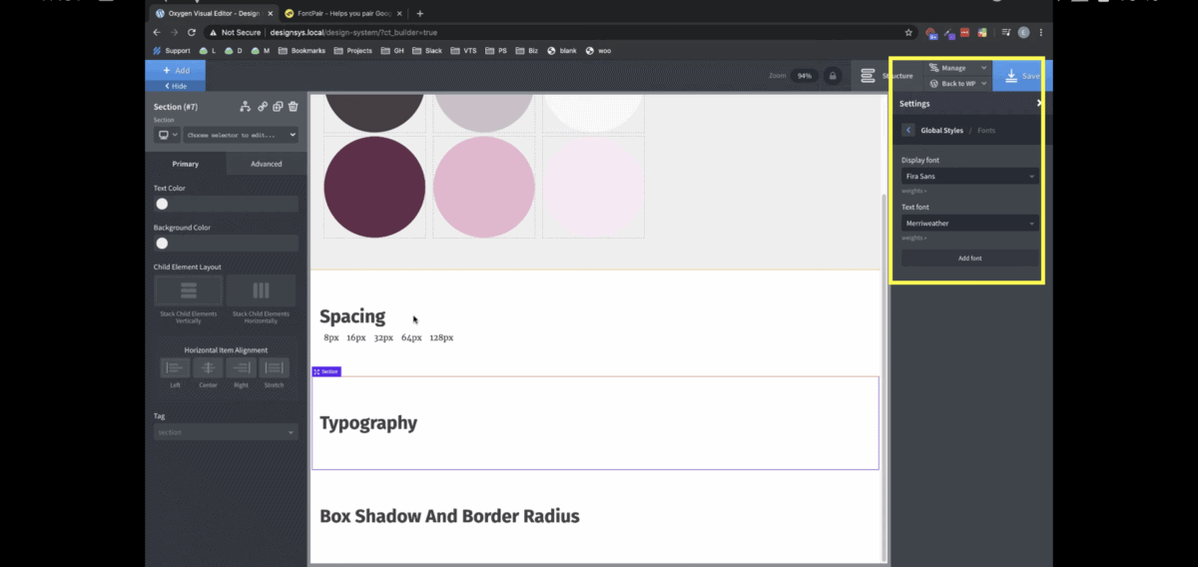
Task: Open the Text font Merriweather dropdown
Action: 968,224
